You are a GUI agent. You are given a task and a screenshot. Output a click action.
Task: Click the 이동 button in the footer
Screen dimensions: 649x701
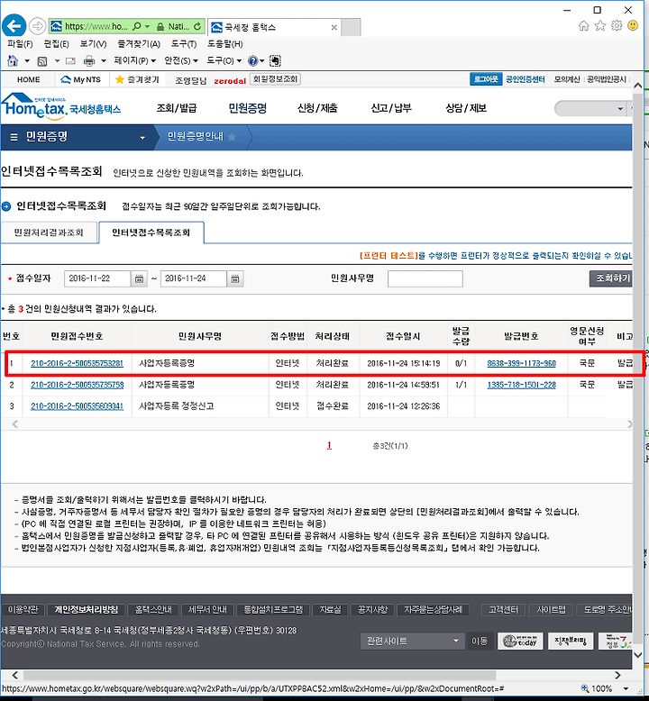coord(480,642)
